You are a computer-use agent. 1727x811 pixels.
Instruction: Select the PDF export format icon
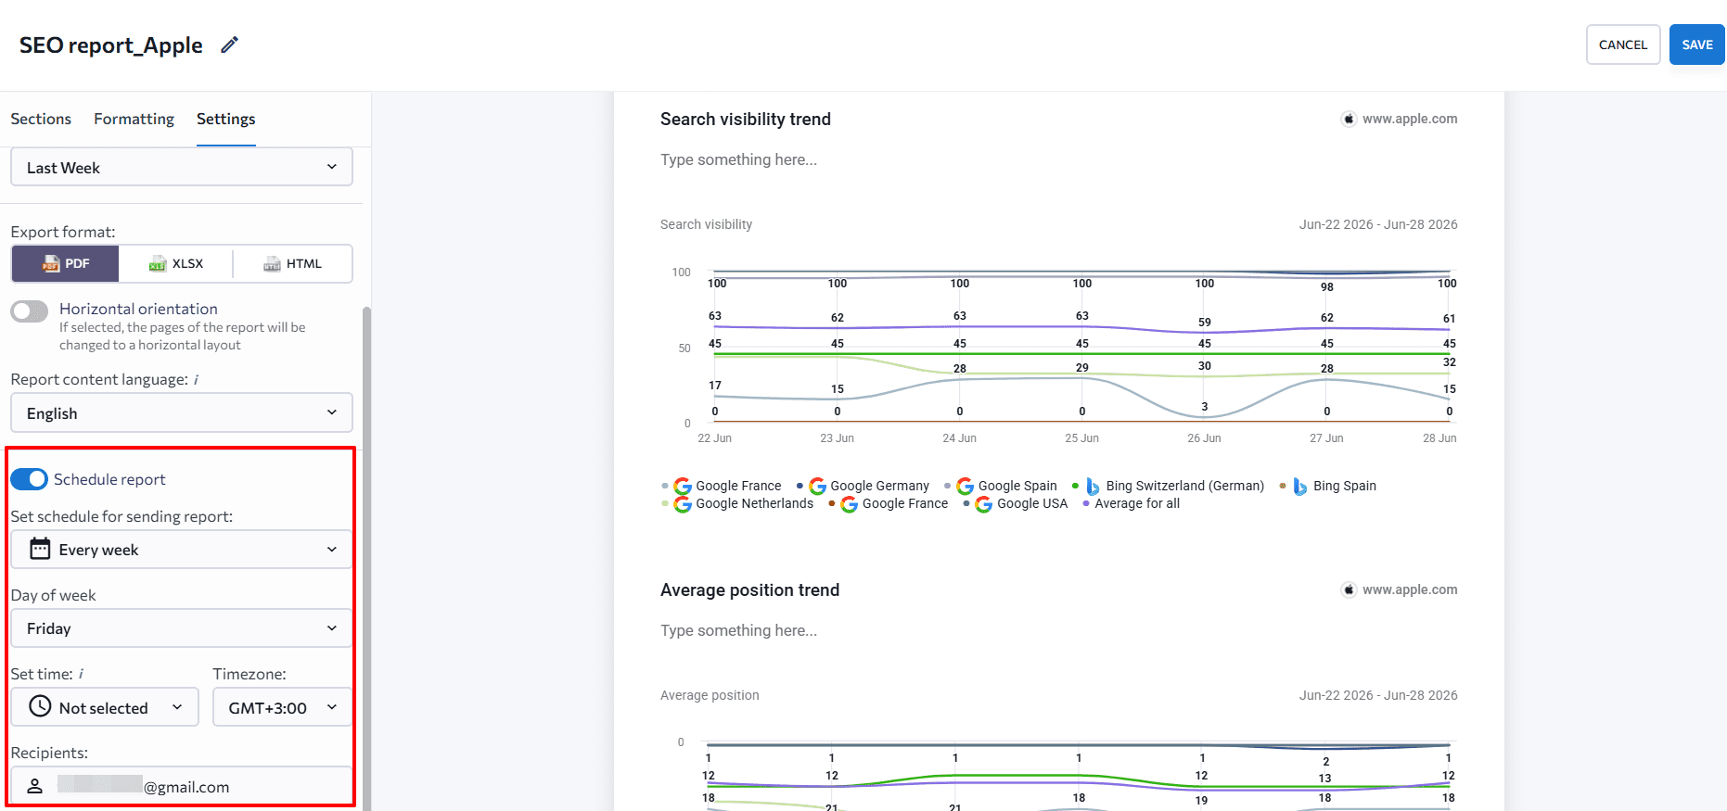coord(51,264)
